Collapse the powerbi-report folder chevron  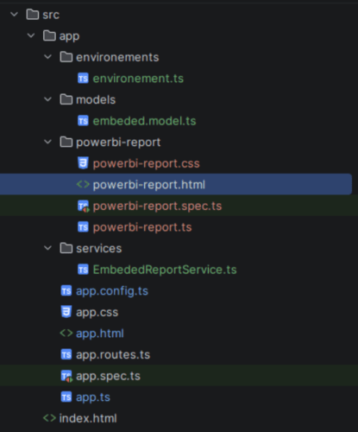[47, 142]
